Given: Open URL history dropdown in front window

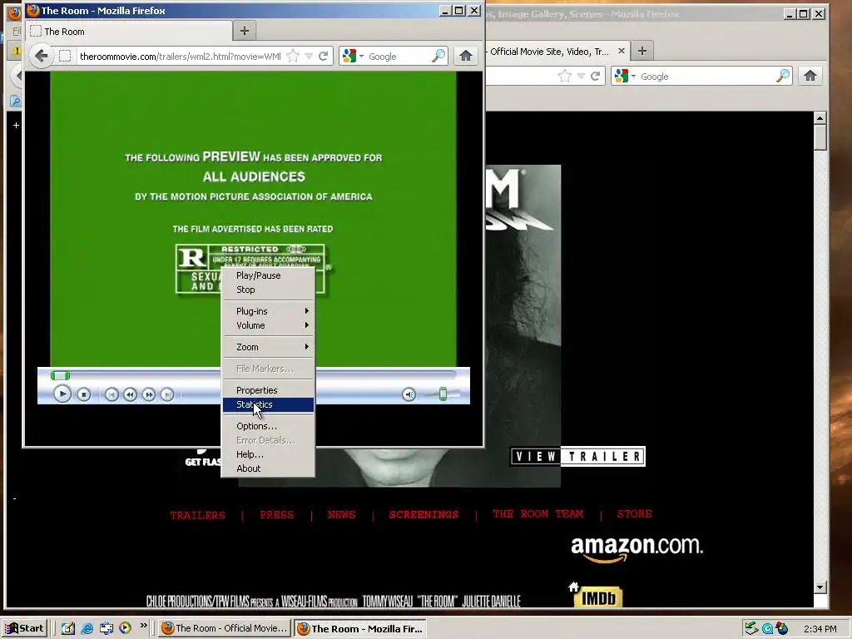Looking at the screenshot, I should (x=309, y=56).
